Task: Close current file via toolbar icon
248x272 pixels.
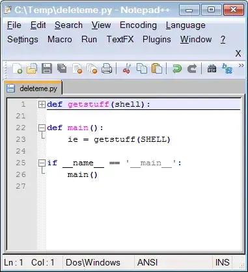Action: point(77,69)
